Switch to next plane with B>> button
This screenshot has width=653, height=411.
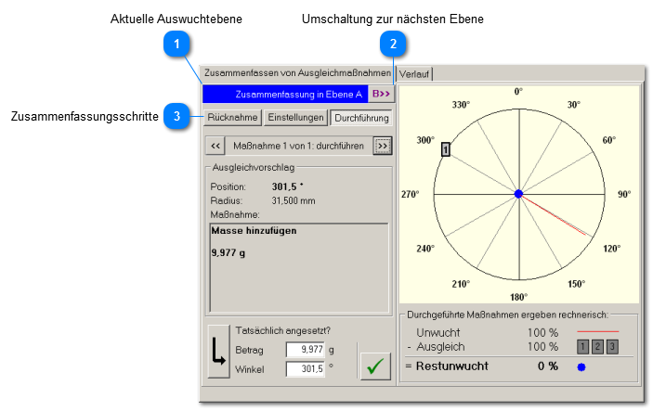(382, 94)
